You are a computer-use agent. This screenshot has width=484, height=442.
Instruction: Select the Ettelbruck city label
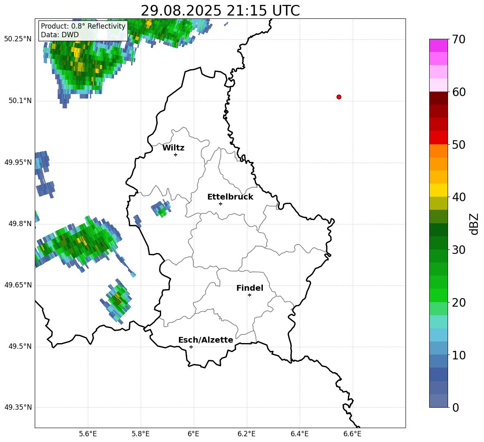click(x=230, y=197)
